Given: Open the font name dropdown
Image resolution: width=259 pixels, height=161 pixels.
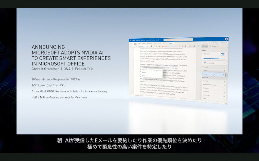Looking at the screenshot, I should point(142,46).
